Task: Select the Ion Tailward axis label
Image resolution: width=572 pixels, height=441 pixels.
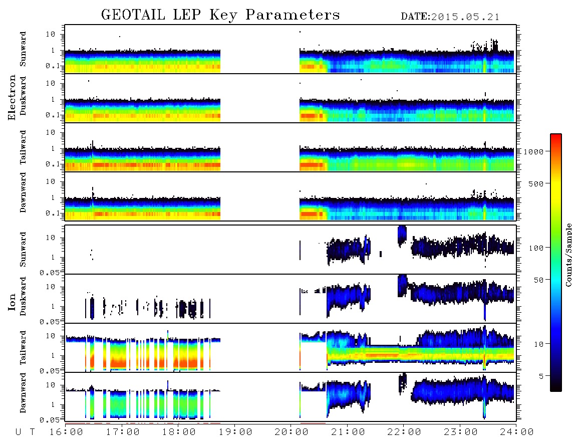Action: 23,348
